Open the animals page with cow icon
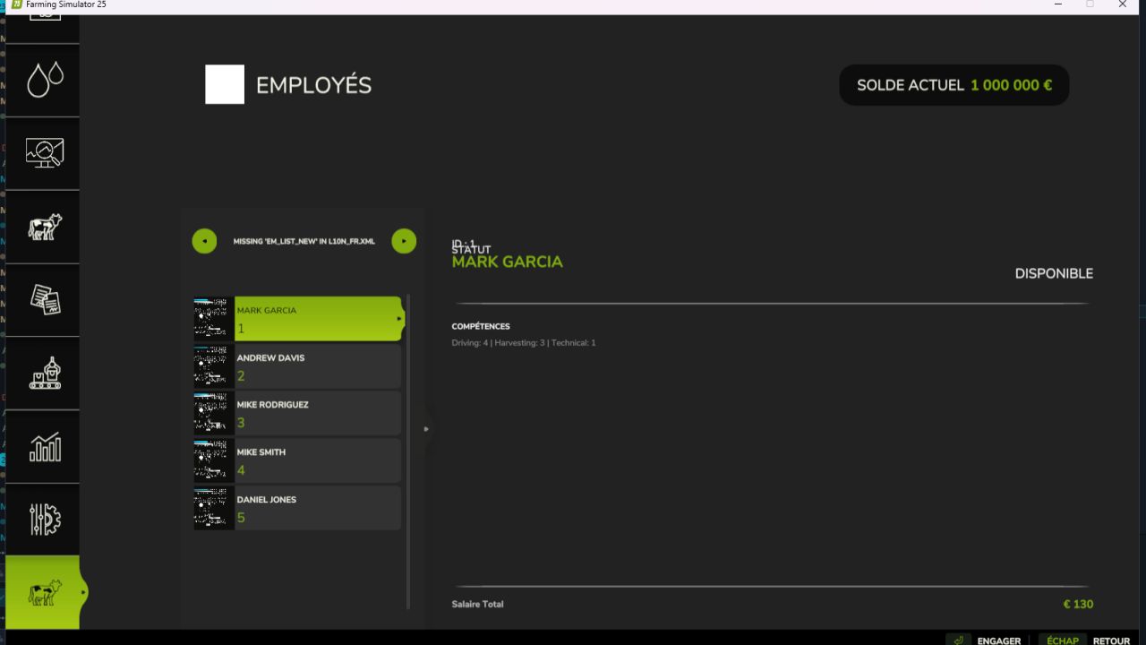Screen dimensions: 1146x645 pyautogui.click(x=44, y=227)
